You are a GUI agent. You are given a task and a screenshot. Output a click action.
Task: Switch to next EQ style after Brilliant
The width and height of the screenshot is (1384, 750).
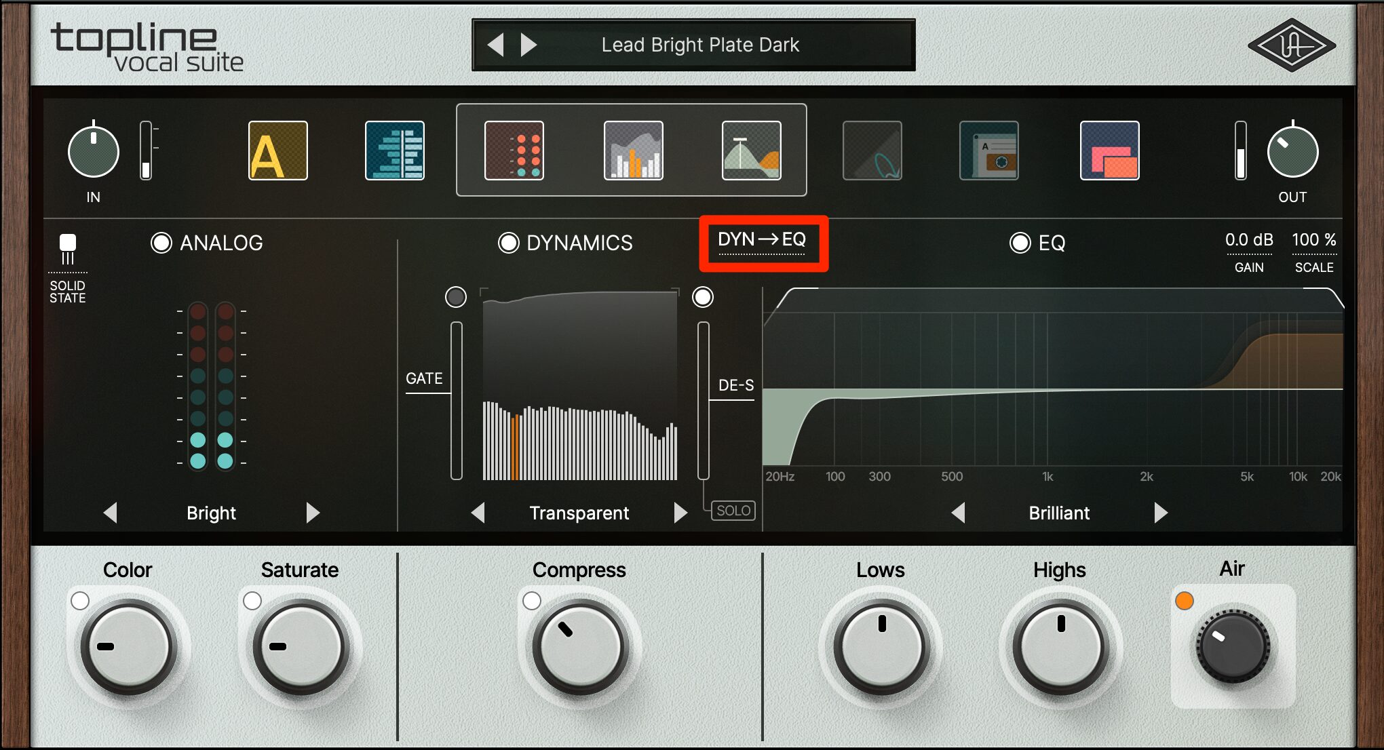(1161, 513)
